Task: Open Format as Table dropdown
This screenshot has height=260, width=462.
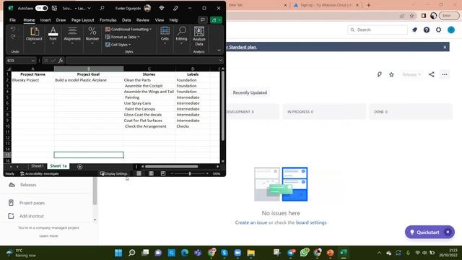Action: click(x=122, y=37)
